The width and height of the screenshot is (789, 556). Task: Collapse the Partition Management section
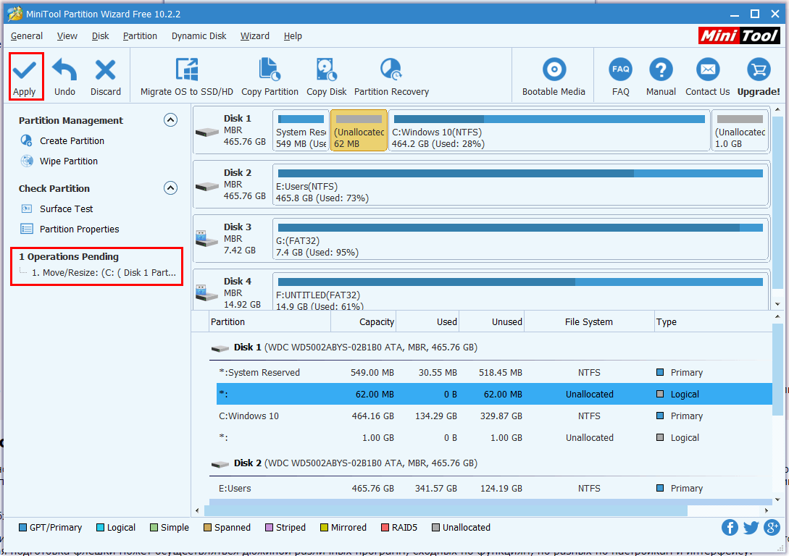coord(170,120)
